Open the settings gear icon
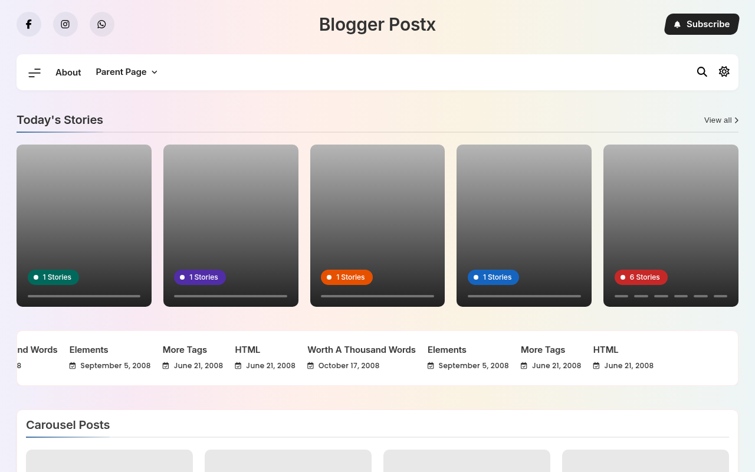755x472 pixels. tap(724, 71)
